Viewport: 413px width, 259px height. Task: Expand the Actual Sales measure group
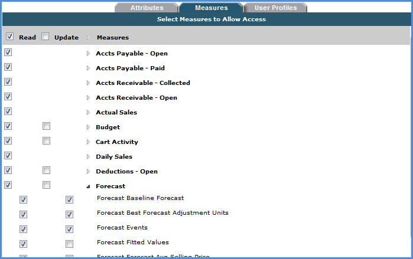coord(89,113)
